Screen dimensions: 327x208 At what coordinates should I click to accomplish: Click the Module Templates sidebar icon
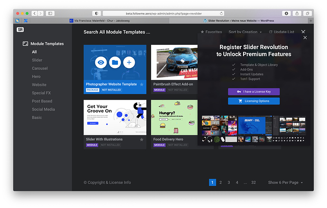click(25, 43)
